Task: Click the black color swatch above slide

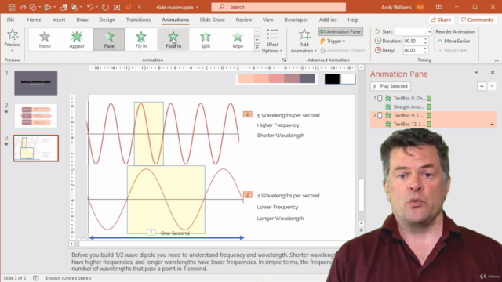Action: point(332,78)
